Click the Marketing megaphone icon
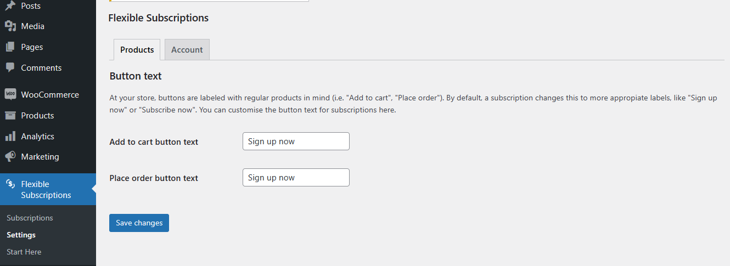This screenshot has width=730, height=266. coord(10,157)
